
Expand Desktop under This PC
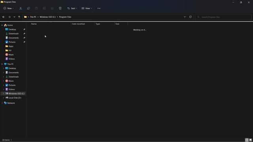pyautogui.click(x=4, y=68)
